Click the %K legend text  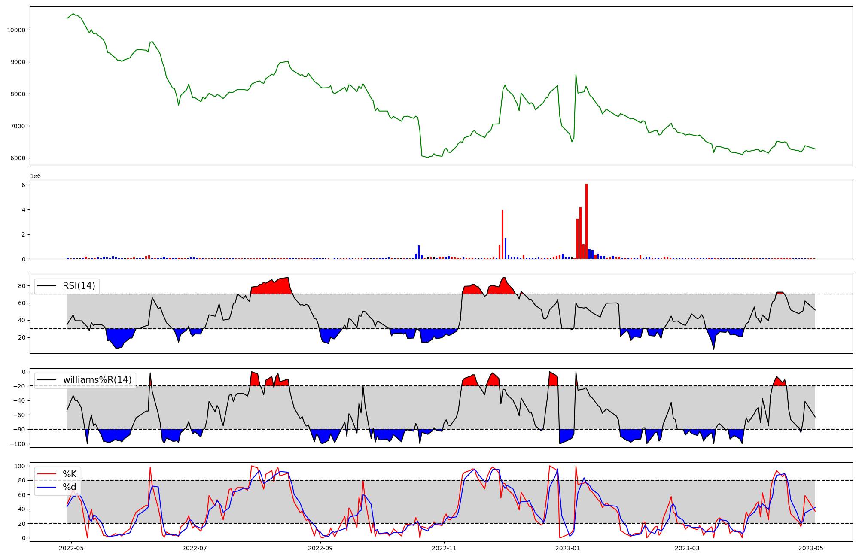click(70, 474)
